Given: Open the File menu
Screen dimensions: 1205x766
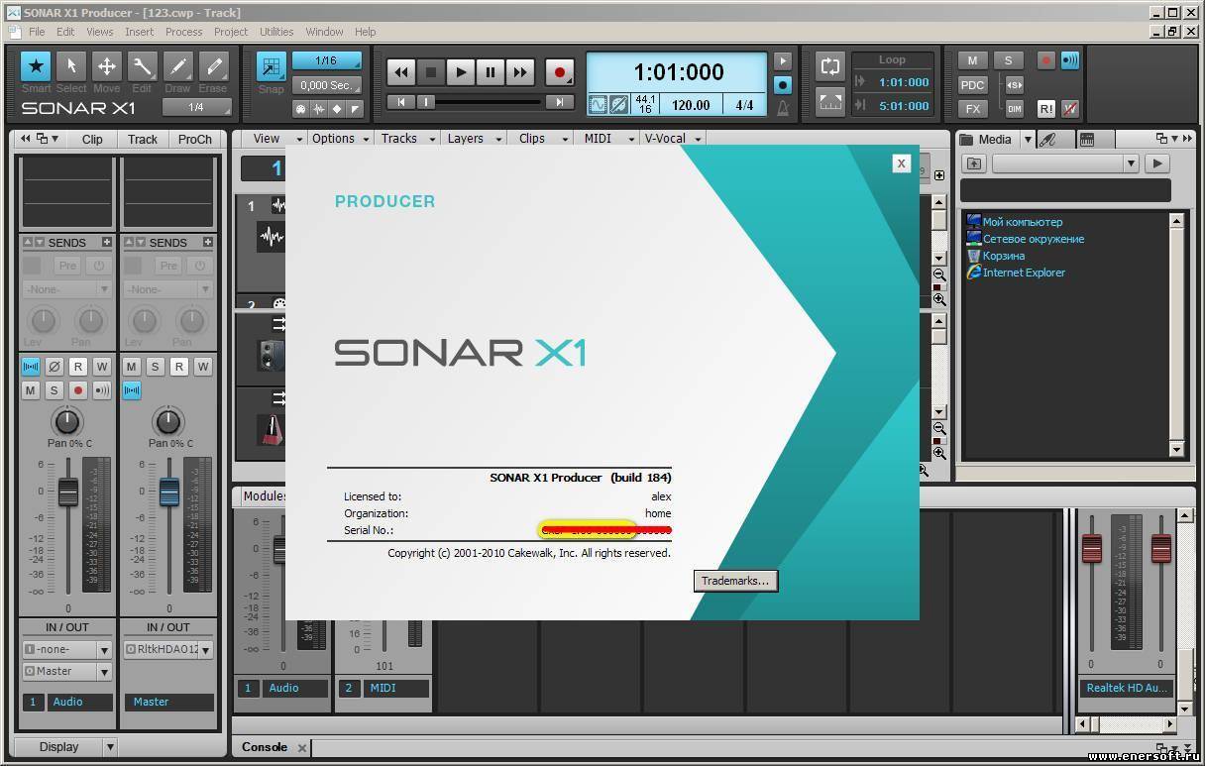Looking at the screenshot, I should coord(37,32).
